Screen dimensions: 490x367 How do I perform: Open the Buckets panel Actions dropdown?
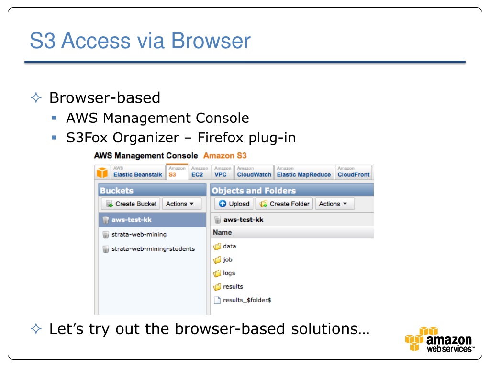tap(181, 204)
